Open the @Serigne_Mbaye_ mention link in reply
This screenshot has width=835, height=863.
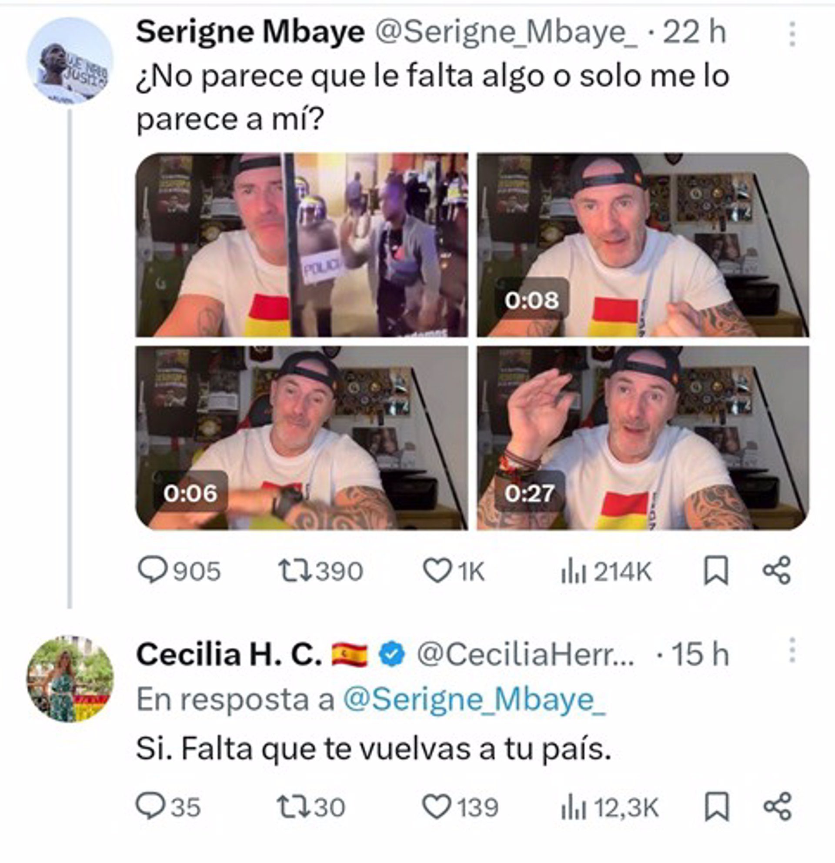[x=474, y=699]
